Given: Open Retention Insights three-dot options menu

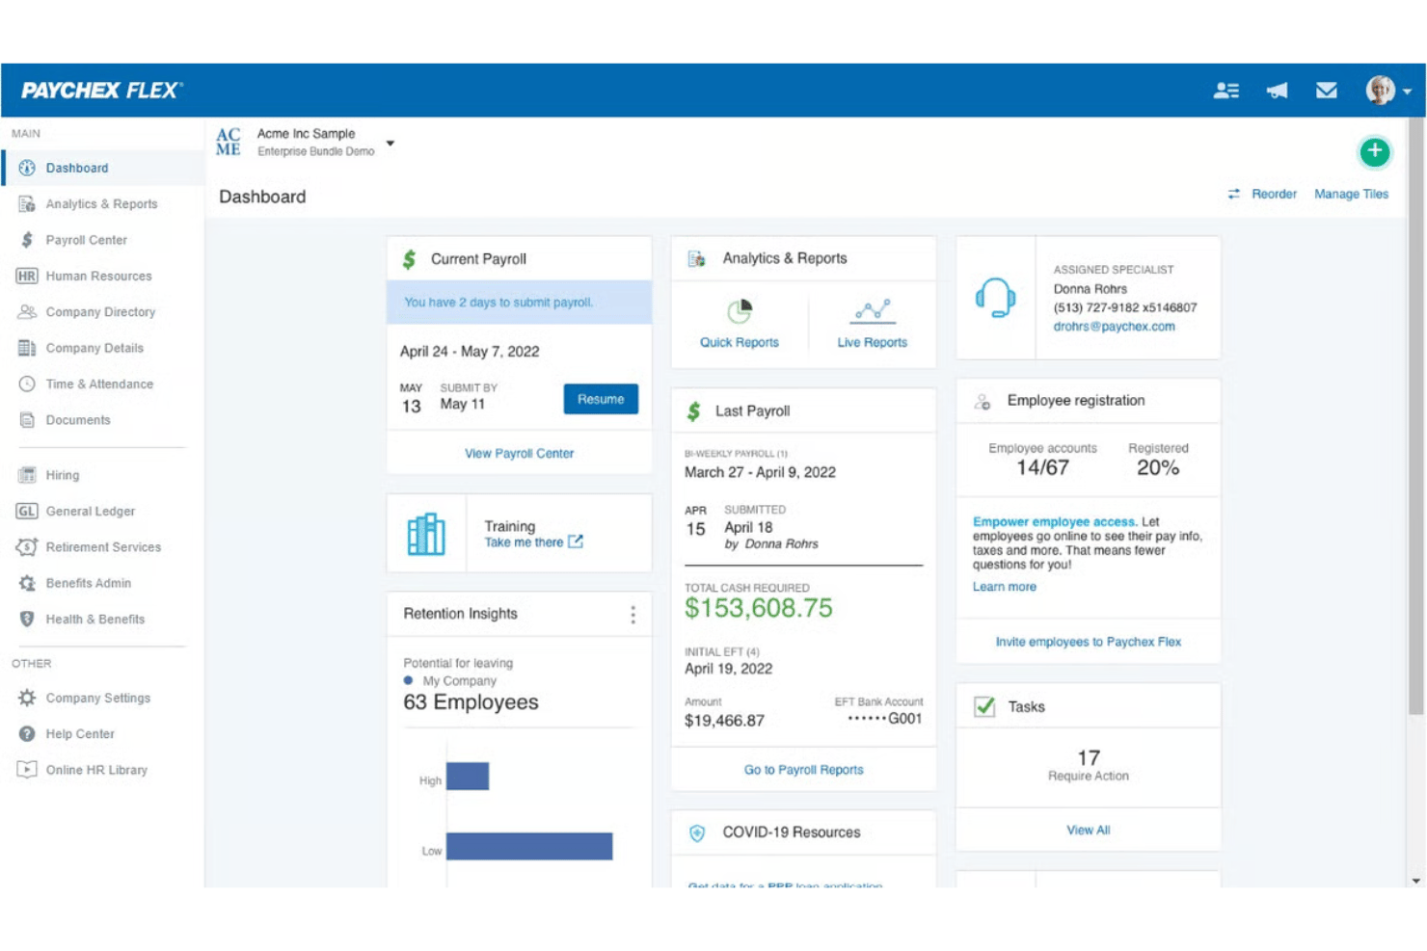Looking at the screenshot, I should (633, 615).
